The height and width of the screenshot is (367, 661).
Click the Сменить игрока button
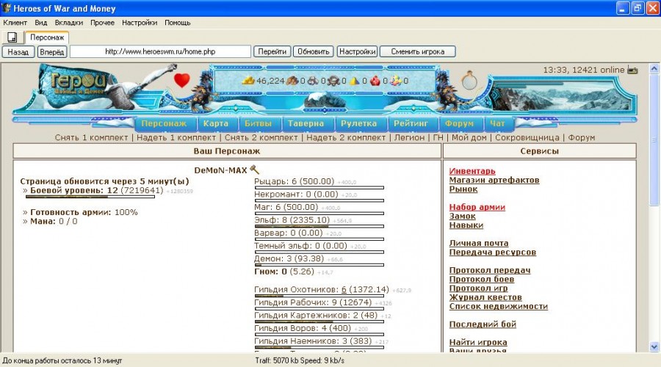418,51
